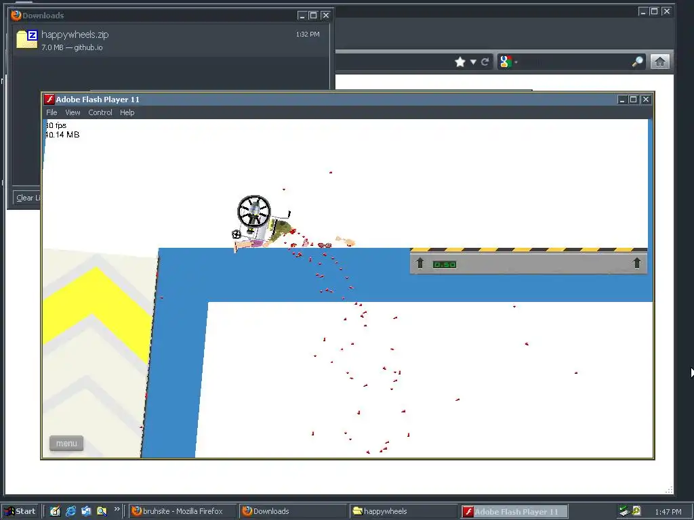Open the File menu in Flash Player

coord(52,112)
